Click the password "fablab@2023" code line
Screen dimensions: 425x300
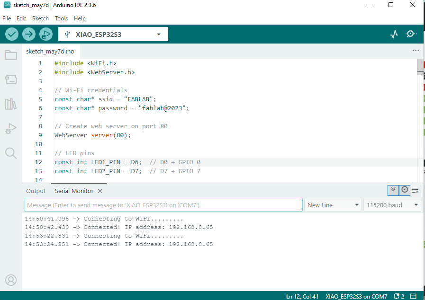122,108
